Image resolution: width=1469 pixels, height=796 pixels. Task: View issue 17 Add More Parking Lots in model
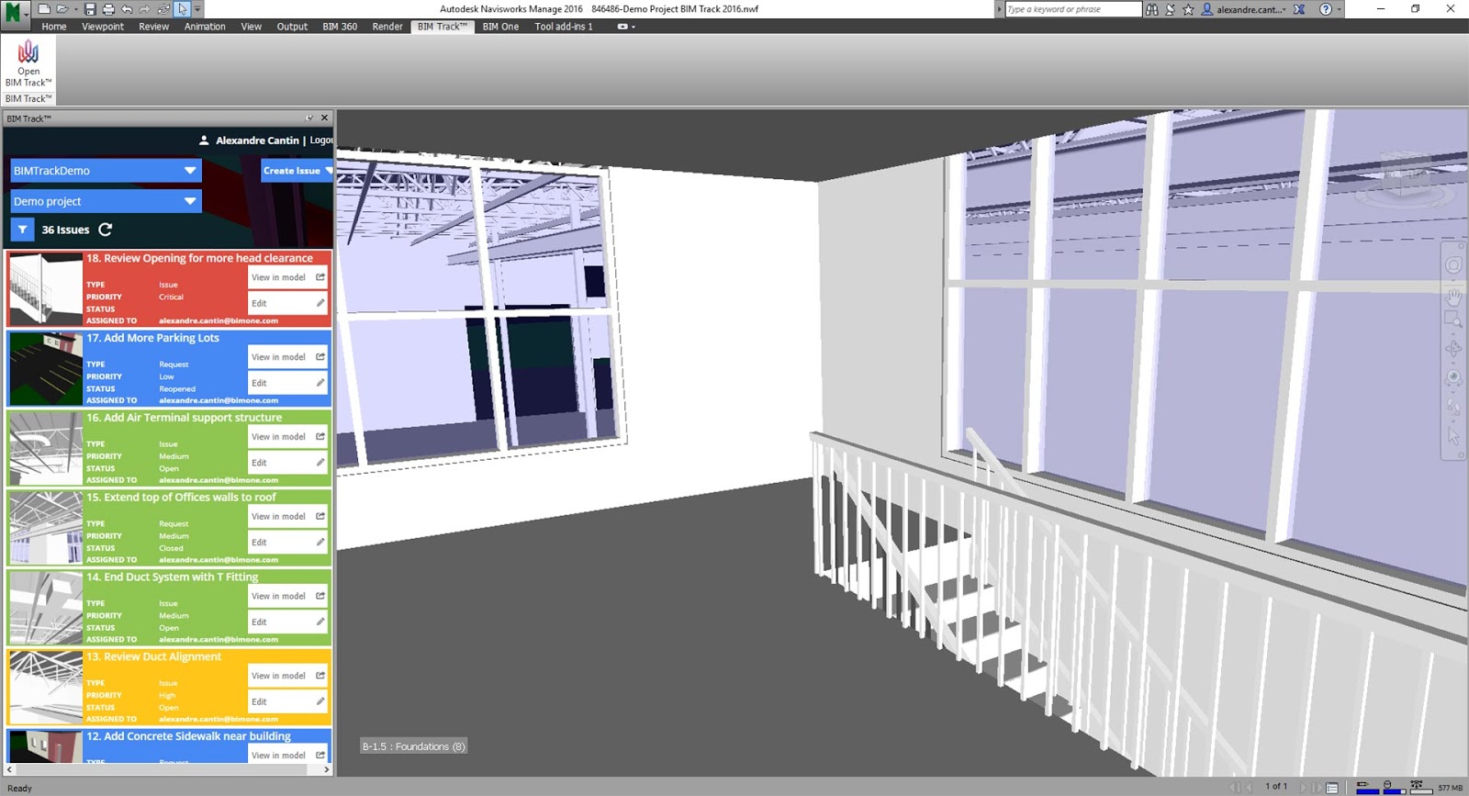pos(287,357)
